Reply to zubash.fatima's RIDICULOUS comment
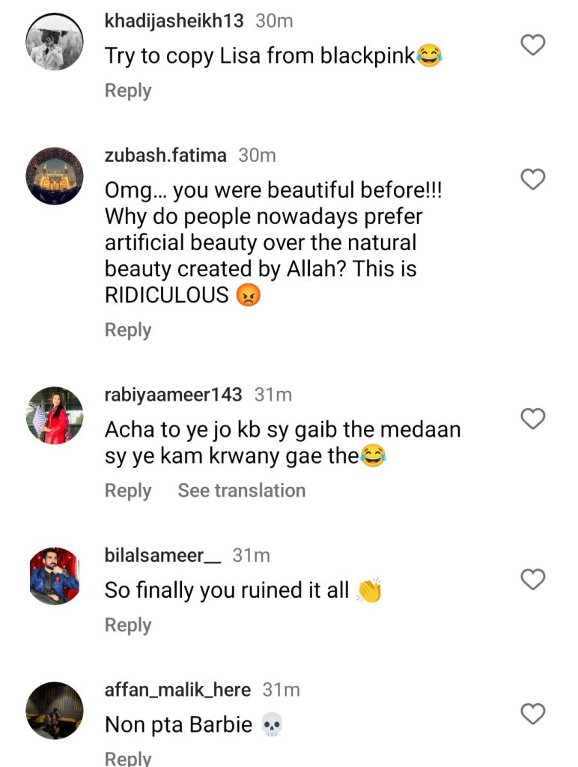 128,330
